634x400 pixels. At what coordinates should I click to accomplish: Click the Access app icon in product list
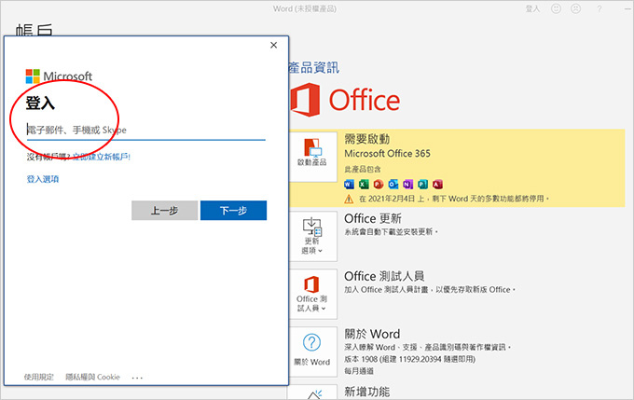pyautogui.click(x=437, y=185)
